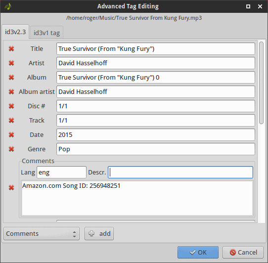Remove the Genre tag via red X
Screen dimensions: 268x263
pyautogui.click(x=11, y=149)
